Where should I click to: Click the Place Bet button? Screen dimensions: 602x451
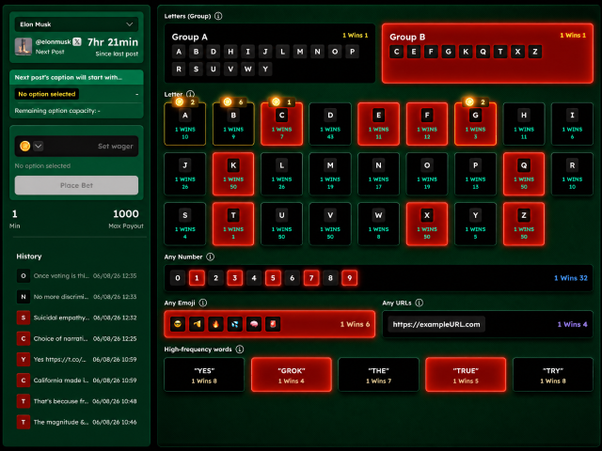(76, 186)
